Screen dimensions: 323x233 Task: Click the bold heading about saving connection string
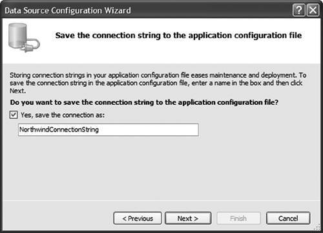178,36
